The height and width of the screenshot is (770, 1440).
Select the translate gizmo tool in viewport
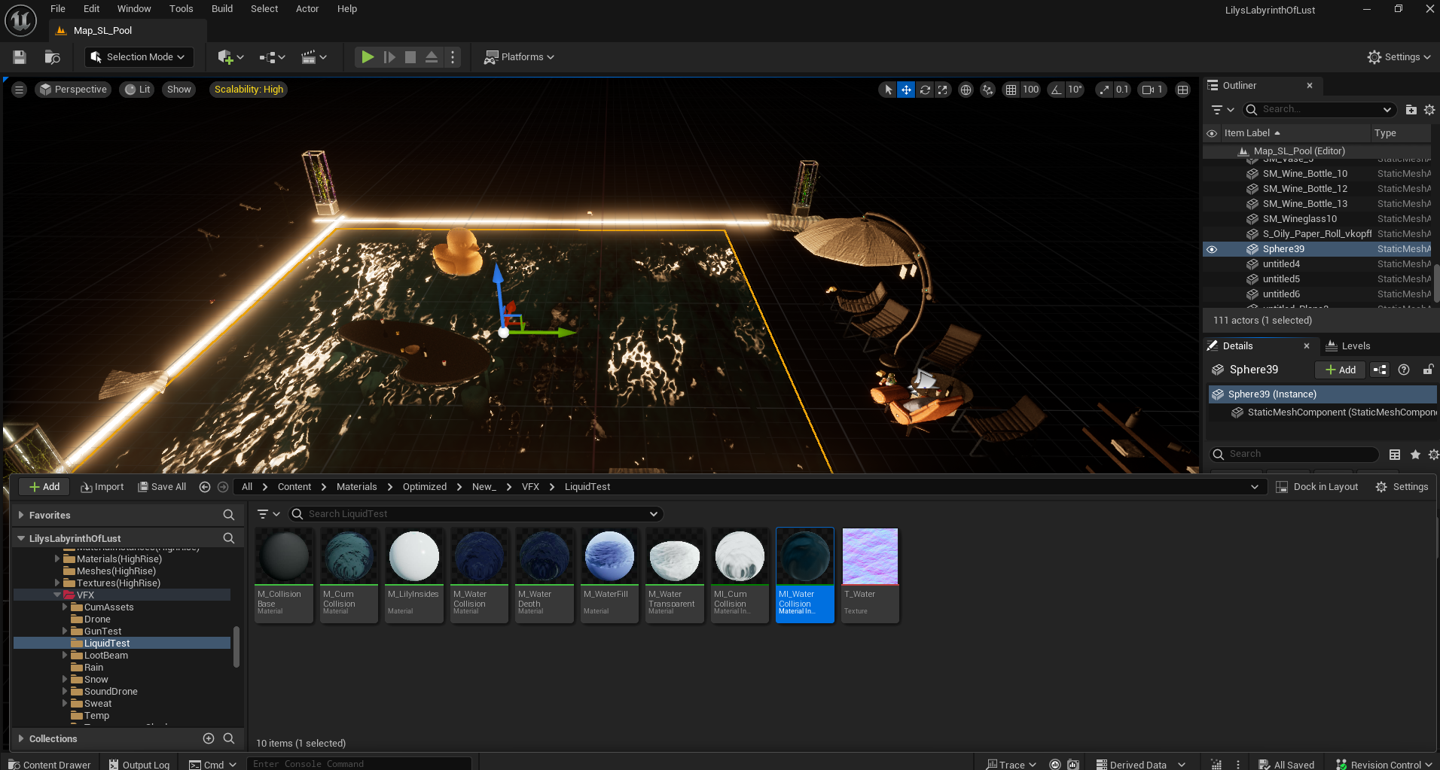(x=906, y=90)
